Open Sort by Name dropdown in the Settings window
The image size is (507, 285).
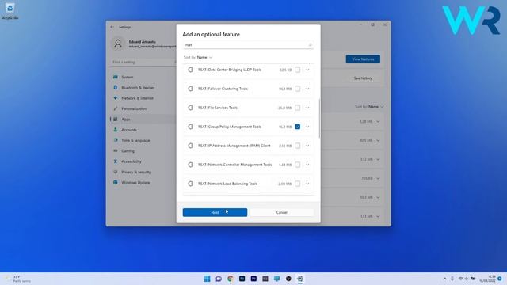pos(369,106)
